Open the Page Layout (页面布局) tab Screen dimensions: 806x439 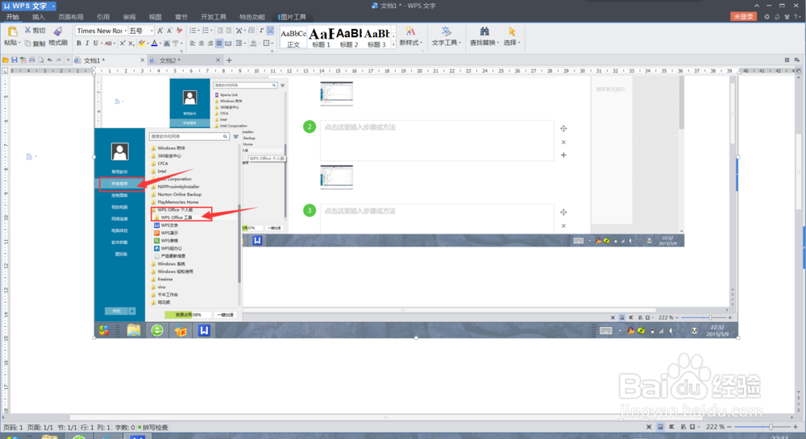(x=70, y=17)
